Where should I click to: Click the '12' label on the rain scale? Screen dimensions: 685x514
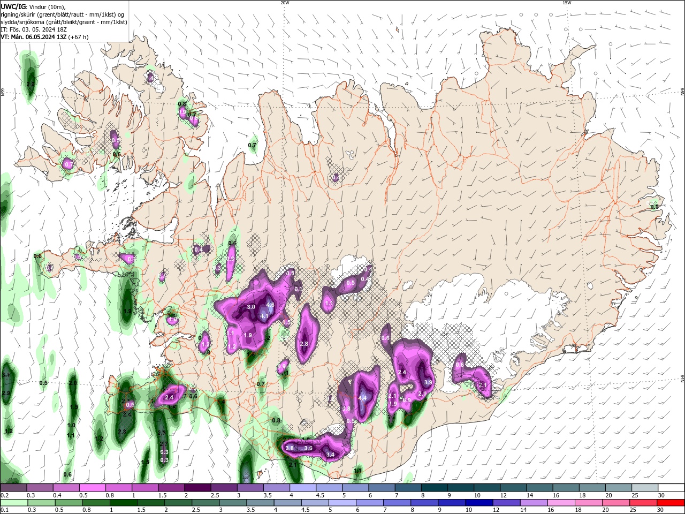pyautogui.click(x=496, y=510)
